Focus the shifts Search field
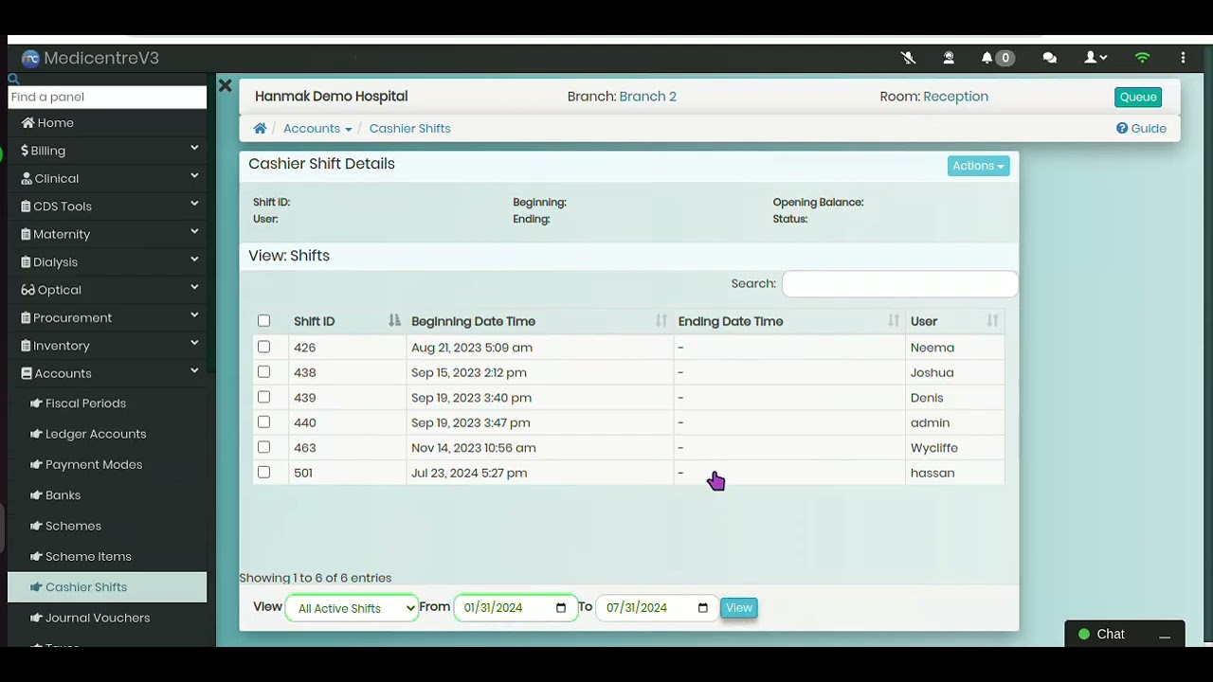 coord(899,283)
